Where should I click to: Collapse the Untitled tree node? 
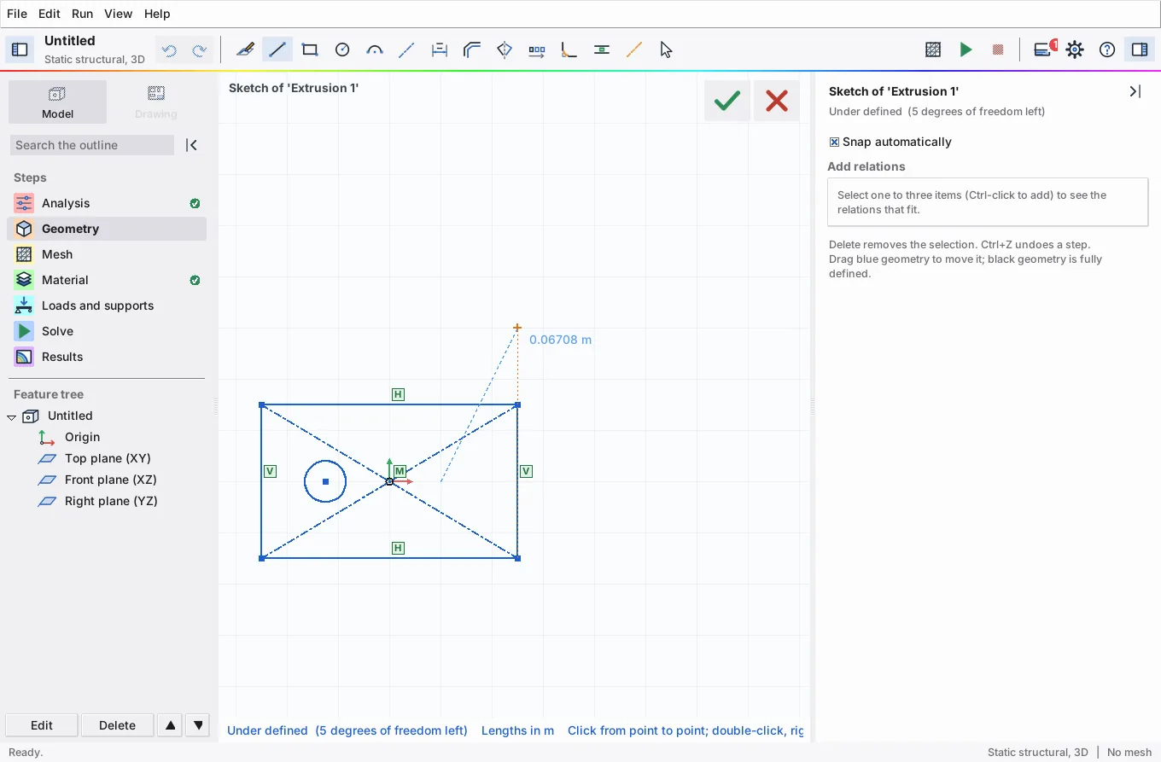click(12, 416)
